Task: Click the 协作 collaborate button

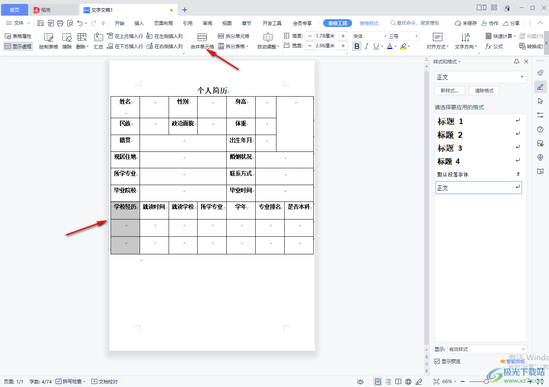Action: pos(490,23)
